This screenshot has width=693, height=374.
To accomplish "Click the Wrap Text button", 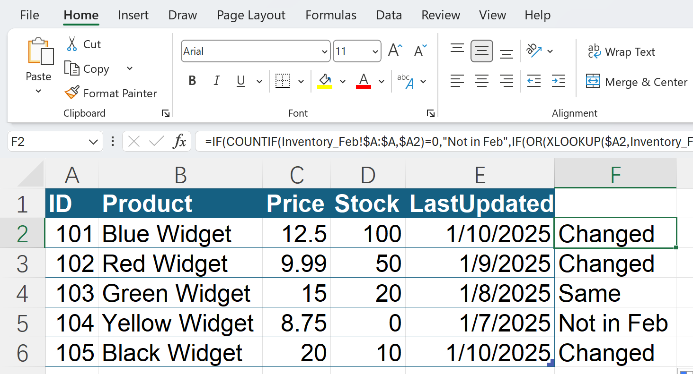I will 621,52.
